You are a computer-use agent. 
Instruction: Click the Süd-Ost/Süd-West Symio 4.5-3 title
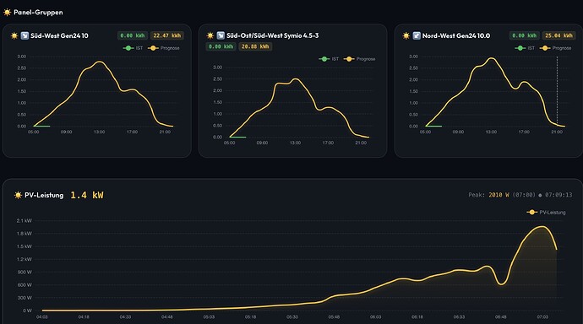click(x=273, y=35)
